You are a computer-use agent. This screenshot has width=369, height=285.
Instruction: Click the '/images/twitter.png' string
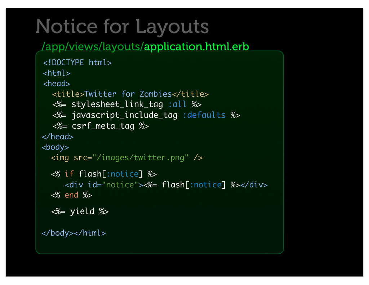140,157
